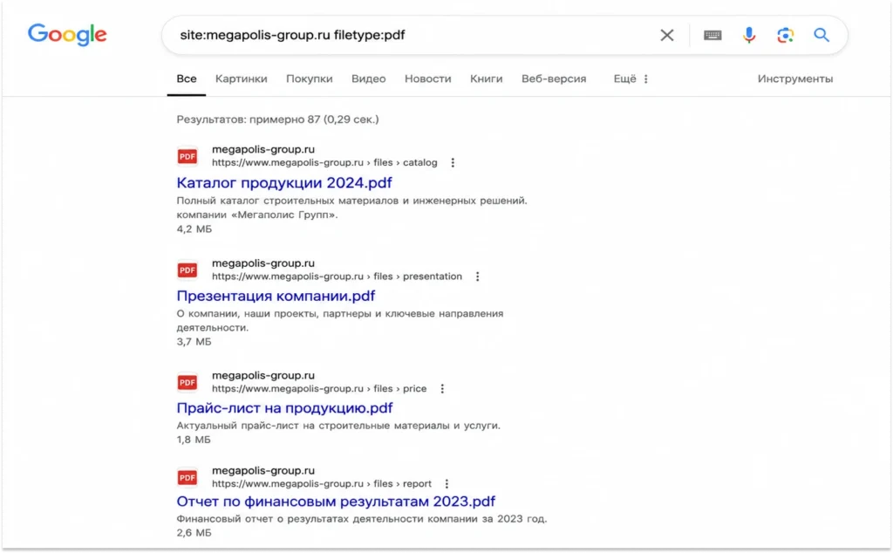Open Отчет по финансовым результатам 2023.pdf link
Screen dimensions: 893x553
click(336, 502)
